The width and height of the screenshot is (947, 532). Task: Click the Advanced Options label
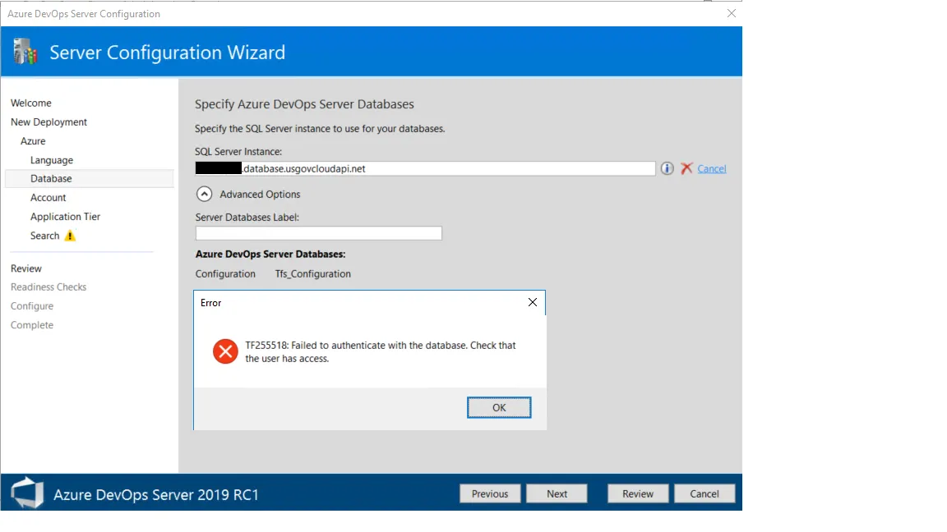point(260,195)
